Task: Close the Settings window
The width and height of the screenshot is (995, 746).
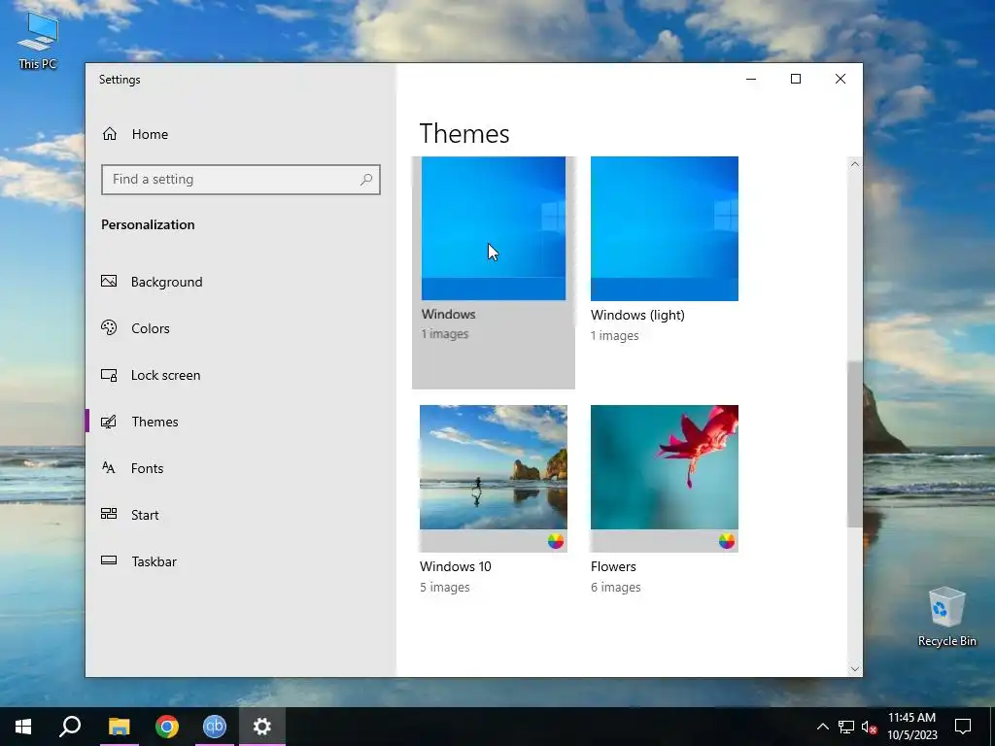Action: point(841,79)
